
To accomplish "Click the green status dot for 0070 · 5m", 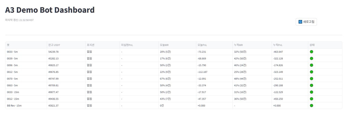I will click(311, 78).
